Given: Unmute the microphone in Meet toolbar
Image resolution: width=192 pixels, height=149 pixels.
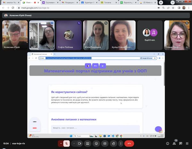Looking at the screenshot, I should click(67, 144).
